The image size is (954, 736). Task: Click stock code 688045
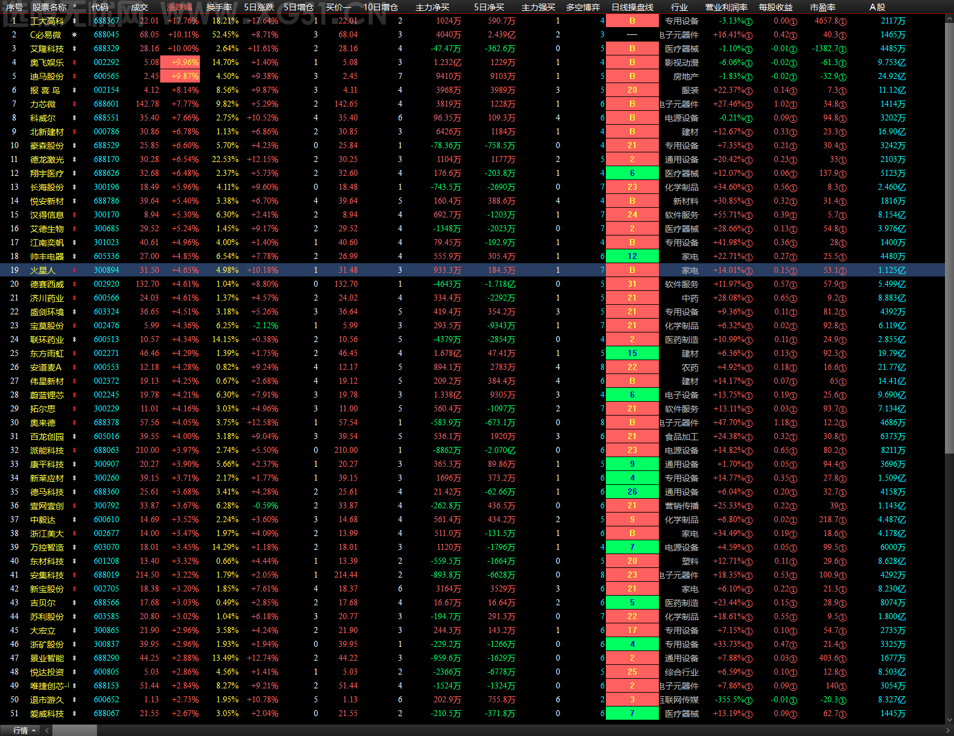coord(107,35)
